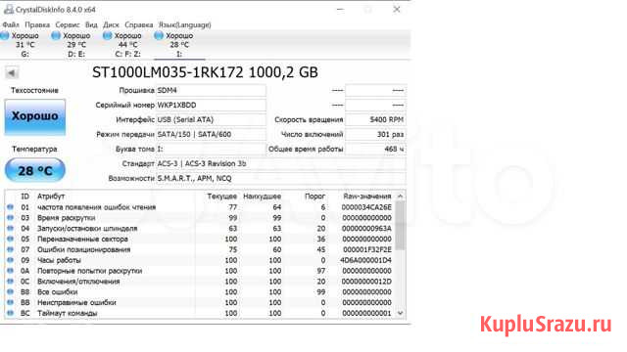The image size is (627, 352).
Task: Select the row Запуски/остановки шпинделя
Action: 200,228
